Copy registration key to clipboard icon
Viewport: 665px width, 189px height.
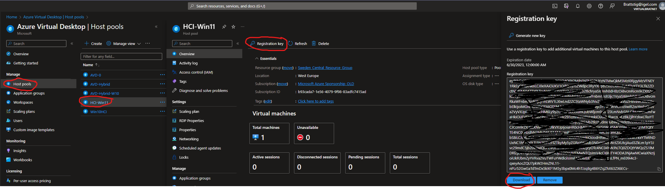[x=659, y=169]
